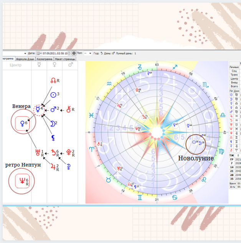Select the Saturn 6 R glyph in formula
Viewport: 241px width, 243px height.
pos(55,153)
